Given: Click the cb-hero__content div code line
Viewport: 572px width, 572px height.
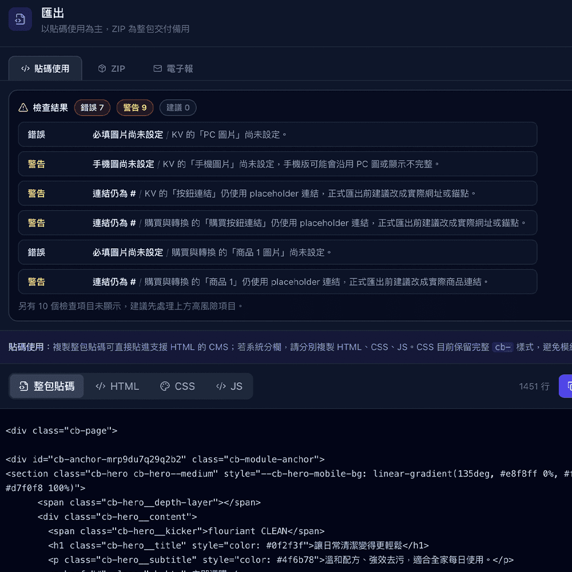Looking at the screenshot, I should pyautogui.click(x=117, y=517).
